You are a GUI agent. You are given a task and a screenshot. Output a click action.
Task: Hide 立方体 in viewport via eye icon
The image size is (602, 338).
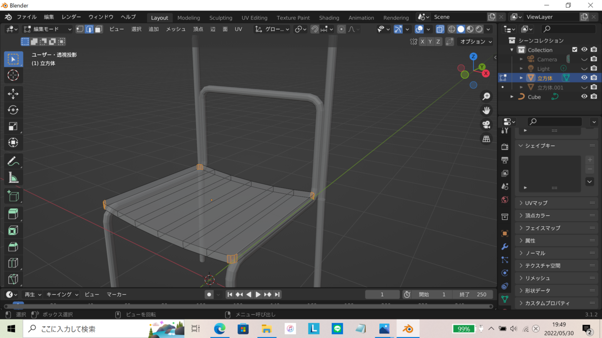584,78
